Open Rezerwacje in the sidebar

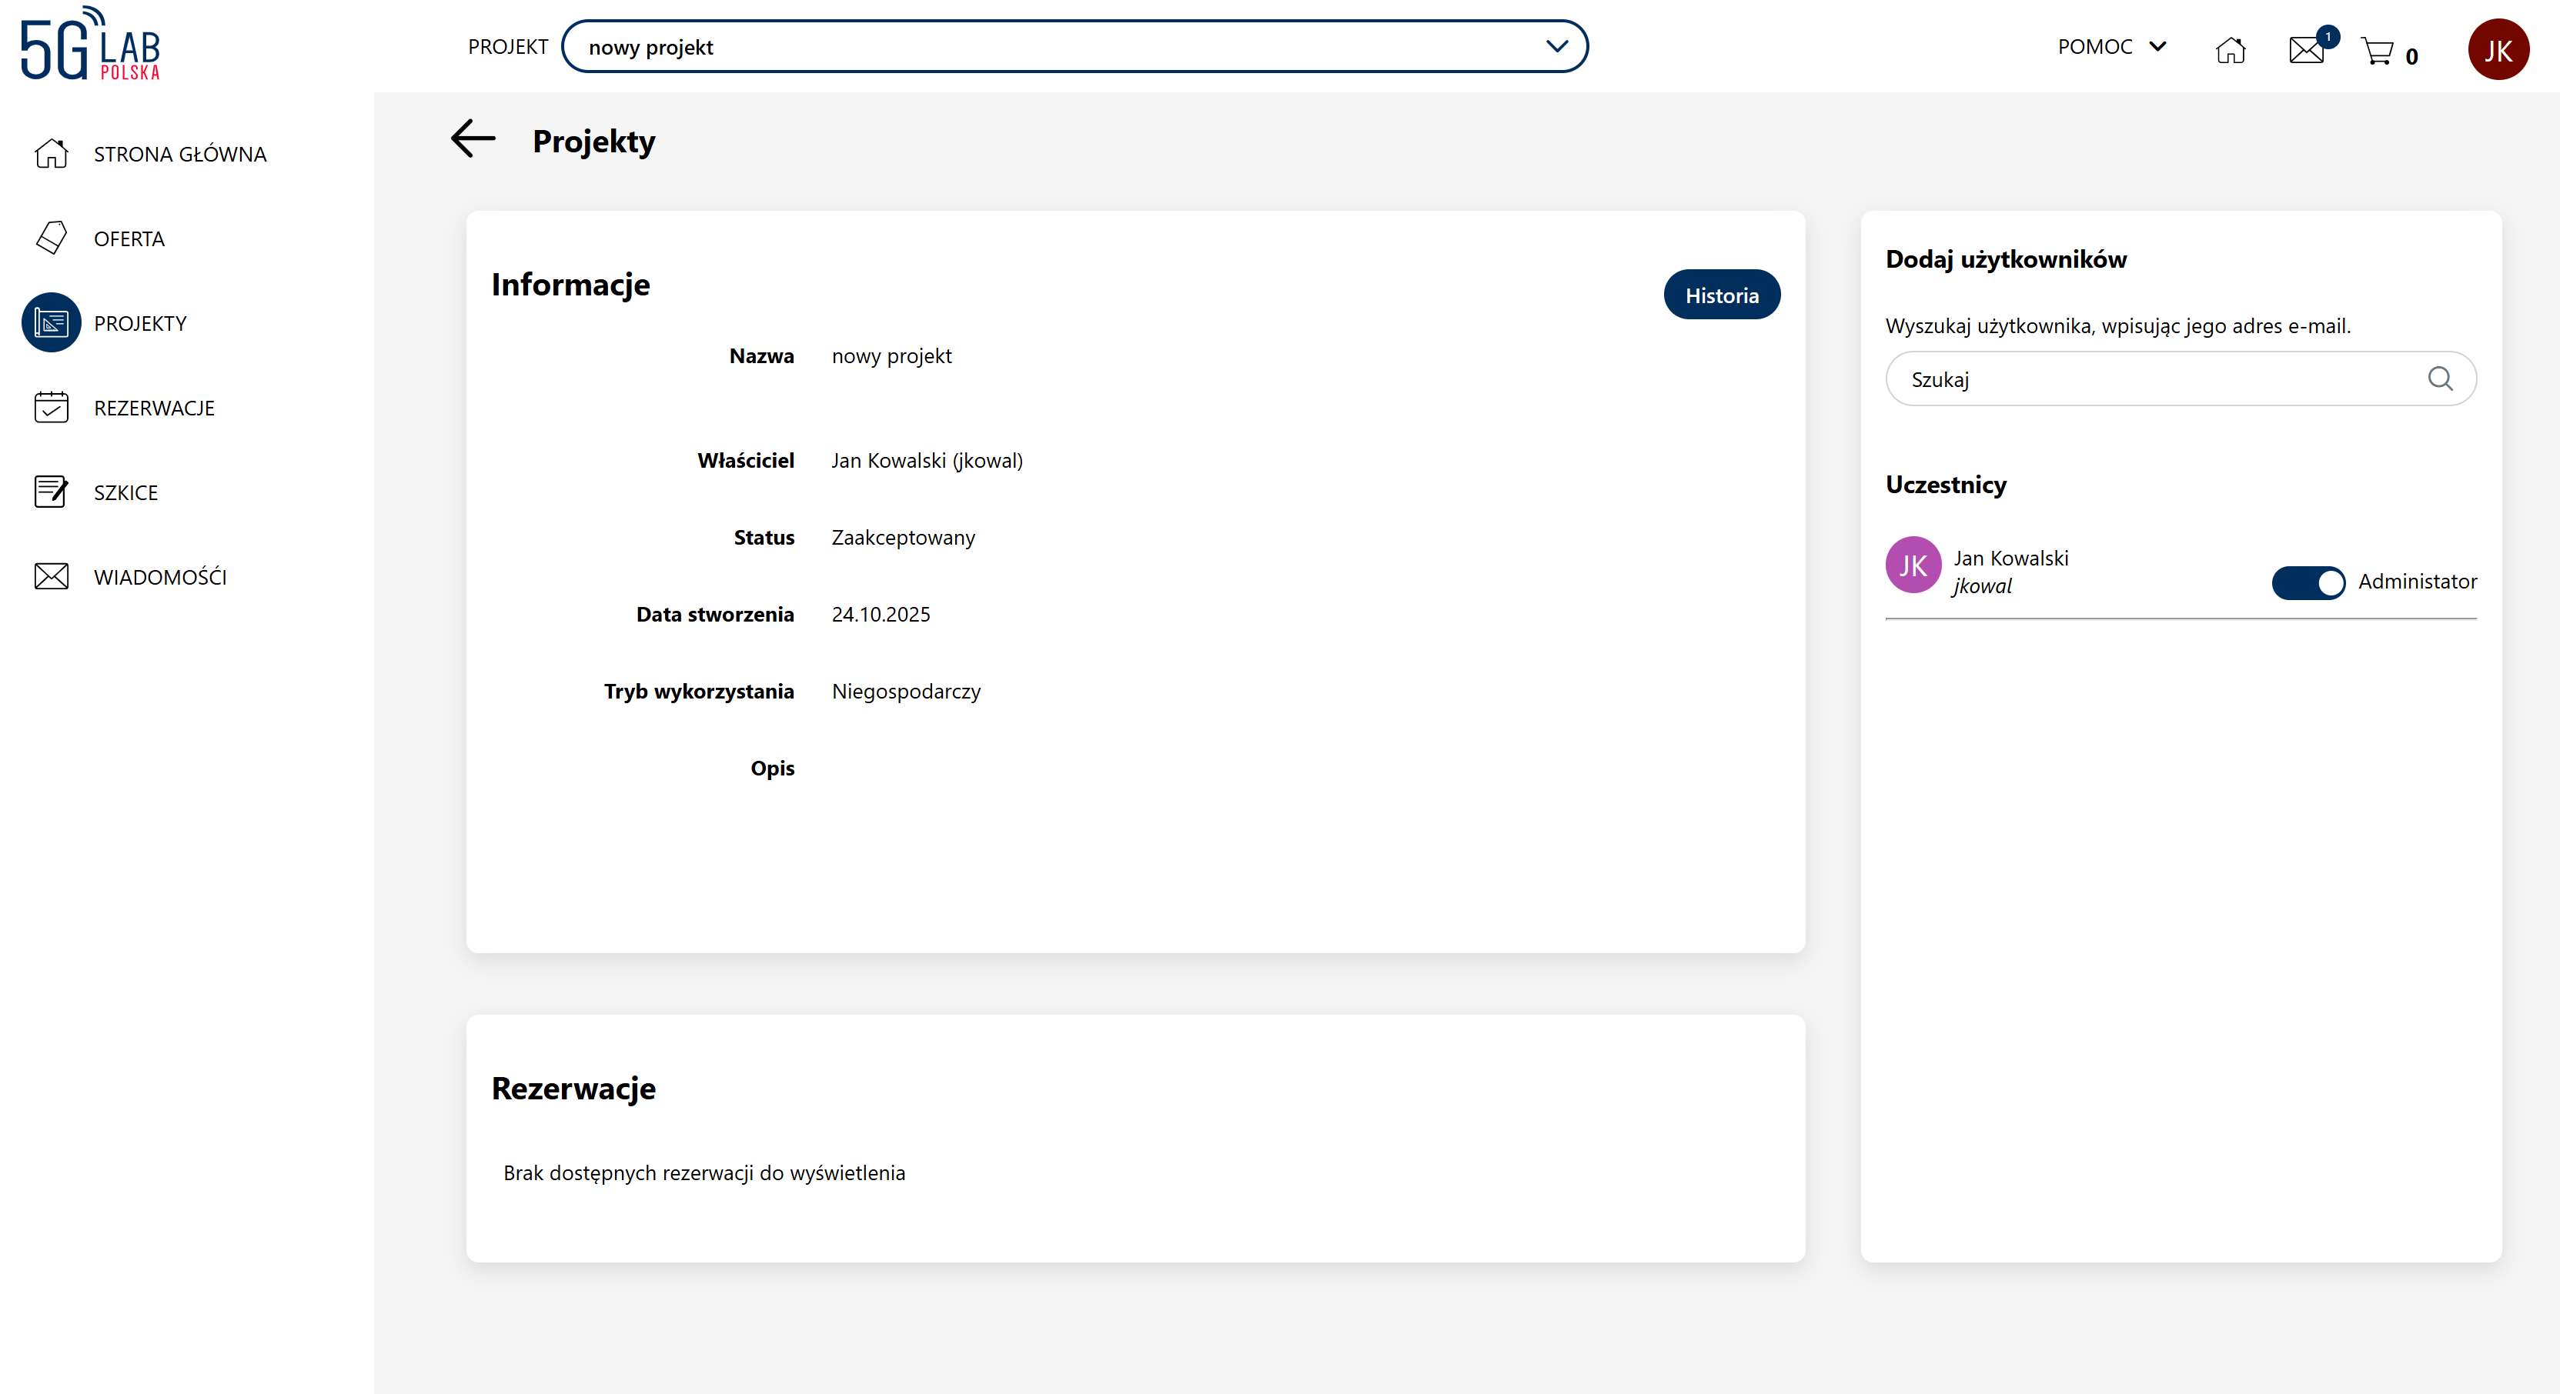click(154, 408)
